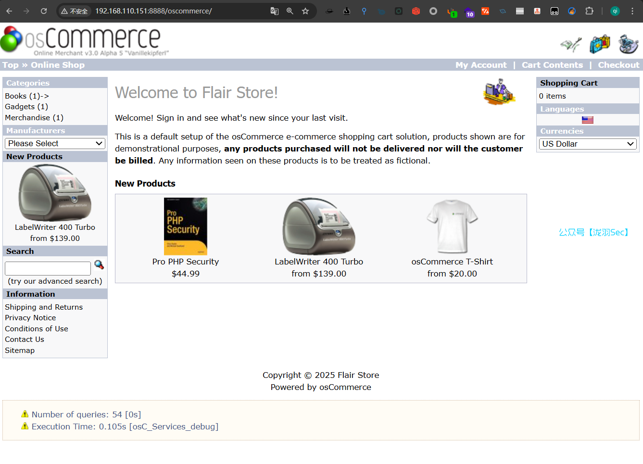Image resolution: width=643 pixels, height=464 pixels.
Task: Reload the page in the browser
Action: click(x=44, y=11)
